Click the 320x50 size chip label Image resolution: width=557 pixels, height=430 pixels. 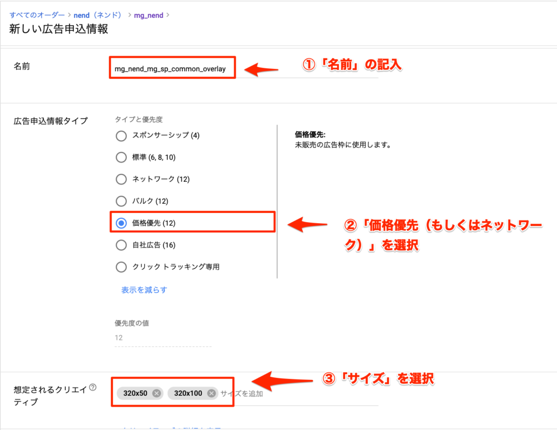(135, 393)
